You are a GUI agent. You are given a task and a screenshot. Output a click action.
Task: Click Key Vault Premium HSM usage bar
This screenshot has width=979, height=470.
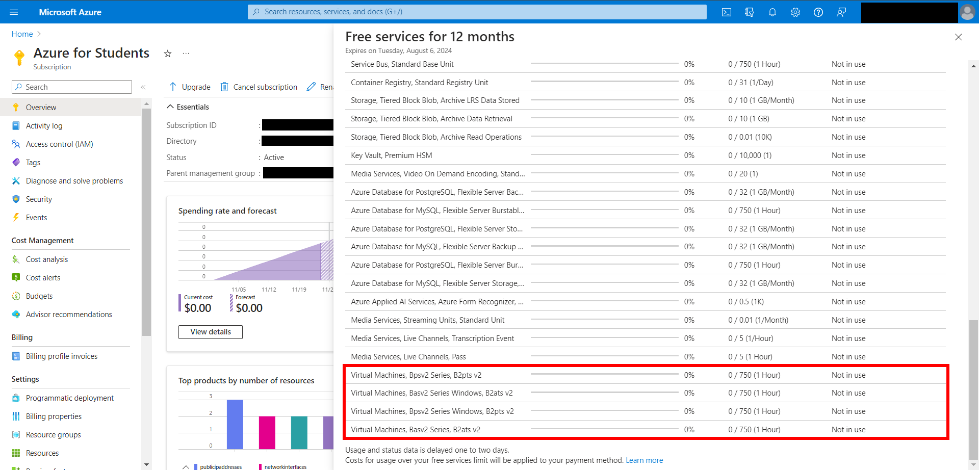(604, 155)
